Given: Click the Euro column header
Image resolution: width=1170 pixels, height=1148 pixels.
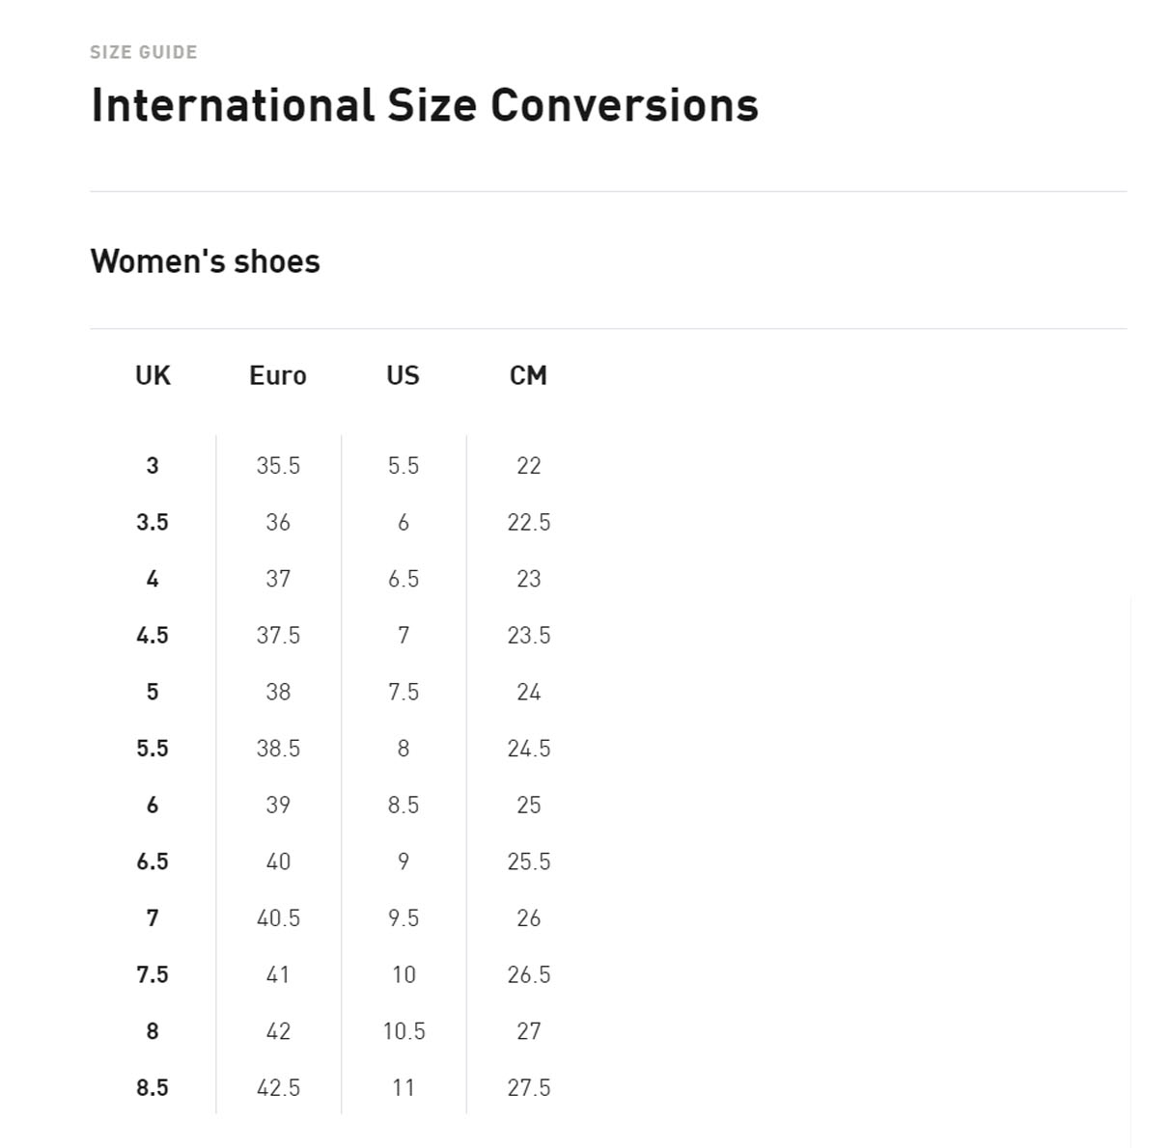Looking at the screenshot, I should [x=278, y=375].
